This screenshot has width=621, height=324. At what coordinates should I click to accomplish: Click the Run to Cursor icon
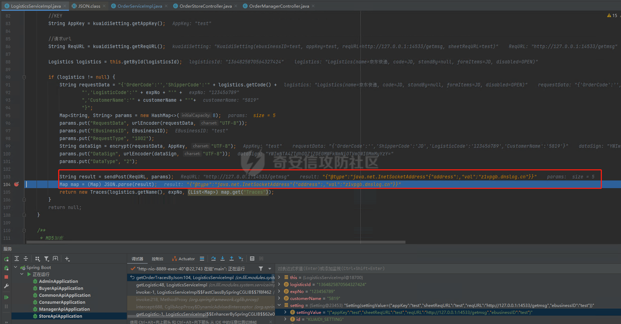pos(241,259)
